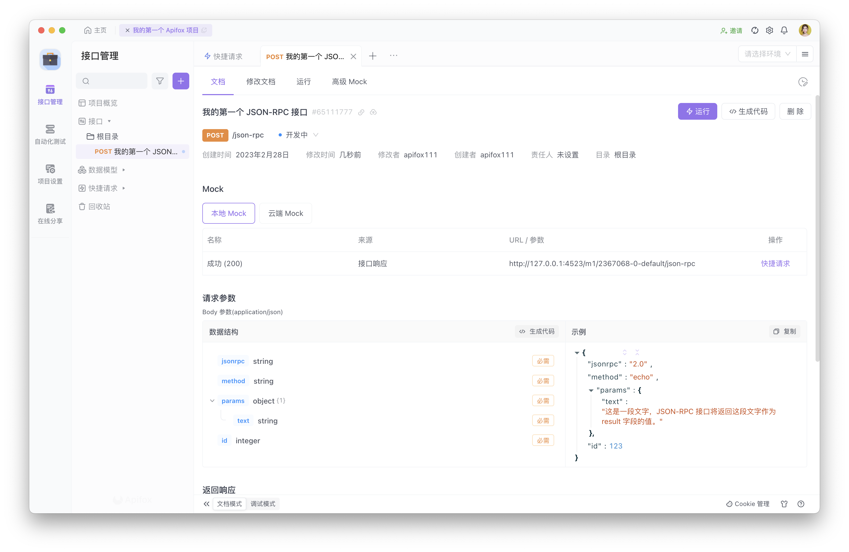This screenshot has height=552, width=849.
Task: Expand the params object field
Action: tap(213, 401)
